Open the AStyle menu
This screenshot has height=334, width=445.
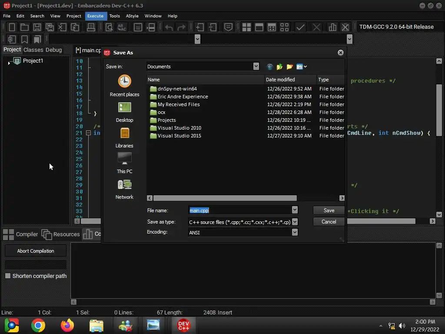point(132,16)
